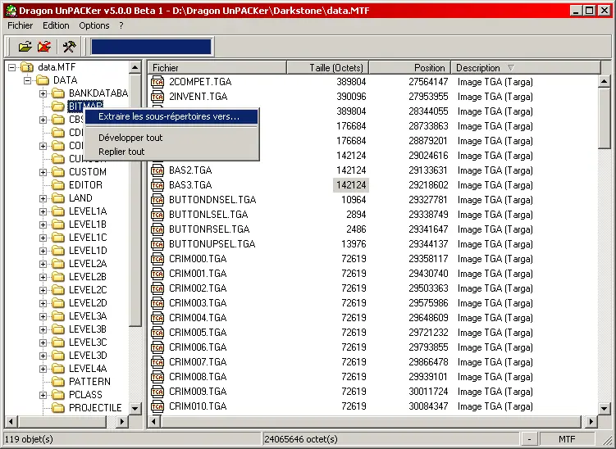The height and width of the screenshot is (449, 616).
Task: Expand the LEVEL1A folder node
Action: click(43, 211)
